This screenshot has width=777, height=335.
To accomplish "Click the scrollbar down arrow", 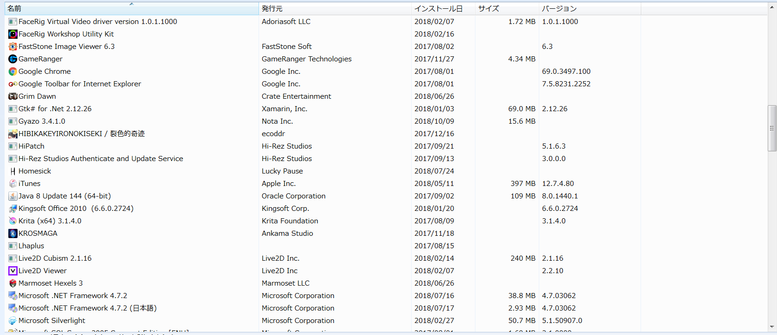I will click(772, 327).
